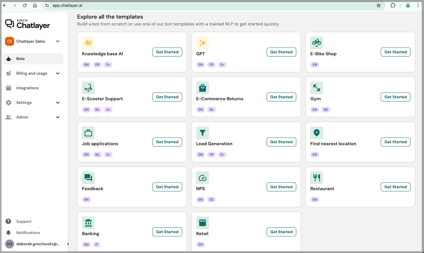Click the Admin people sidebar icon

tap(8, 117)
